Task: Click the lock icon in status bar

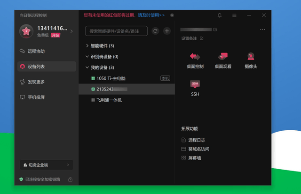Action: tap(70, 179)
